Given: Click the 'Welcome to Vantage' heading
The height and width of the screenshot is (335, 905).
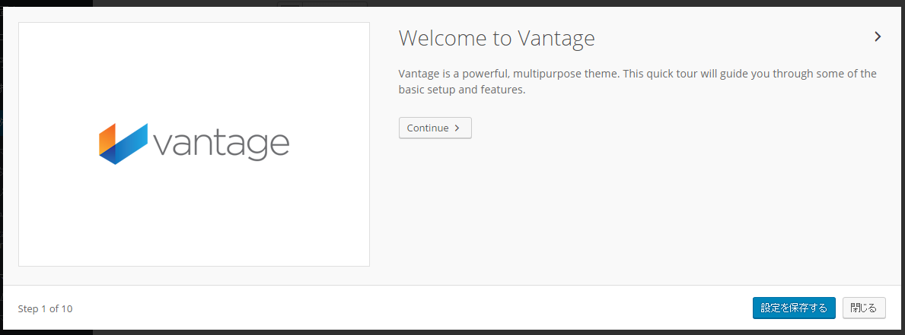Looking at the screenshot, I should [496, 38].
